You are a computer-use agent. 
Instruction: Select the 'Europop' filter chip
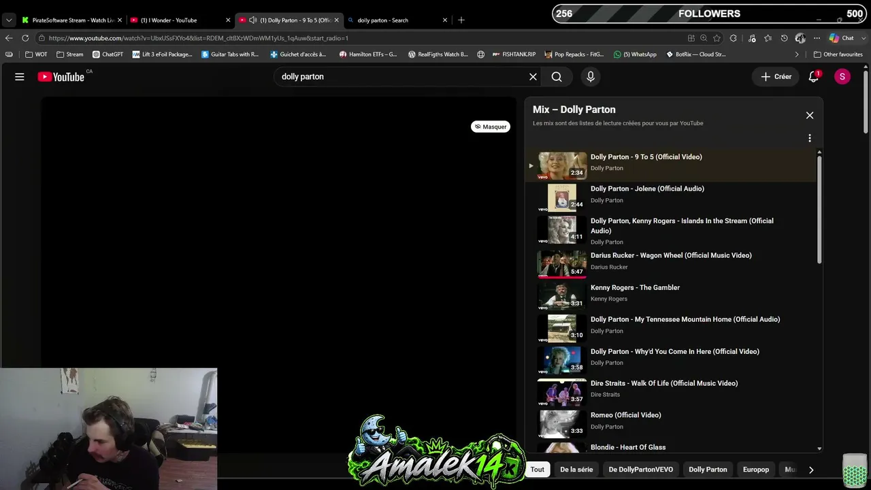pos(756,470)
